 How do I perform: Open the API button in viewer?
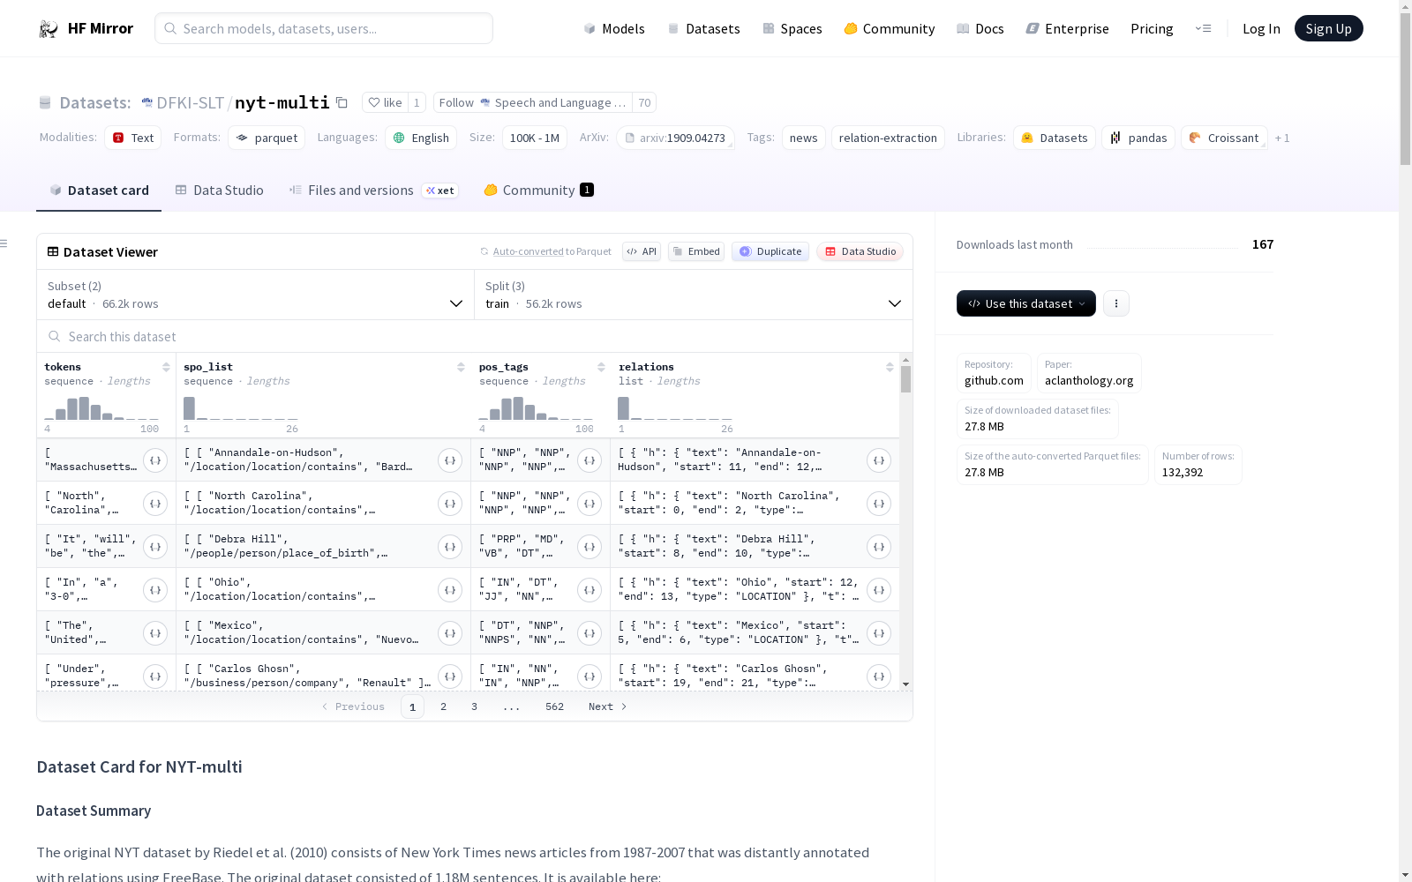click(x=642, y=251)
